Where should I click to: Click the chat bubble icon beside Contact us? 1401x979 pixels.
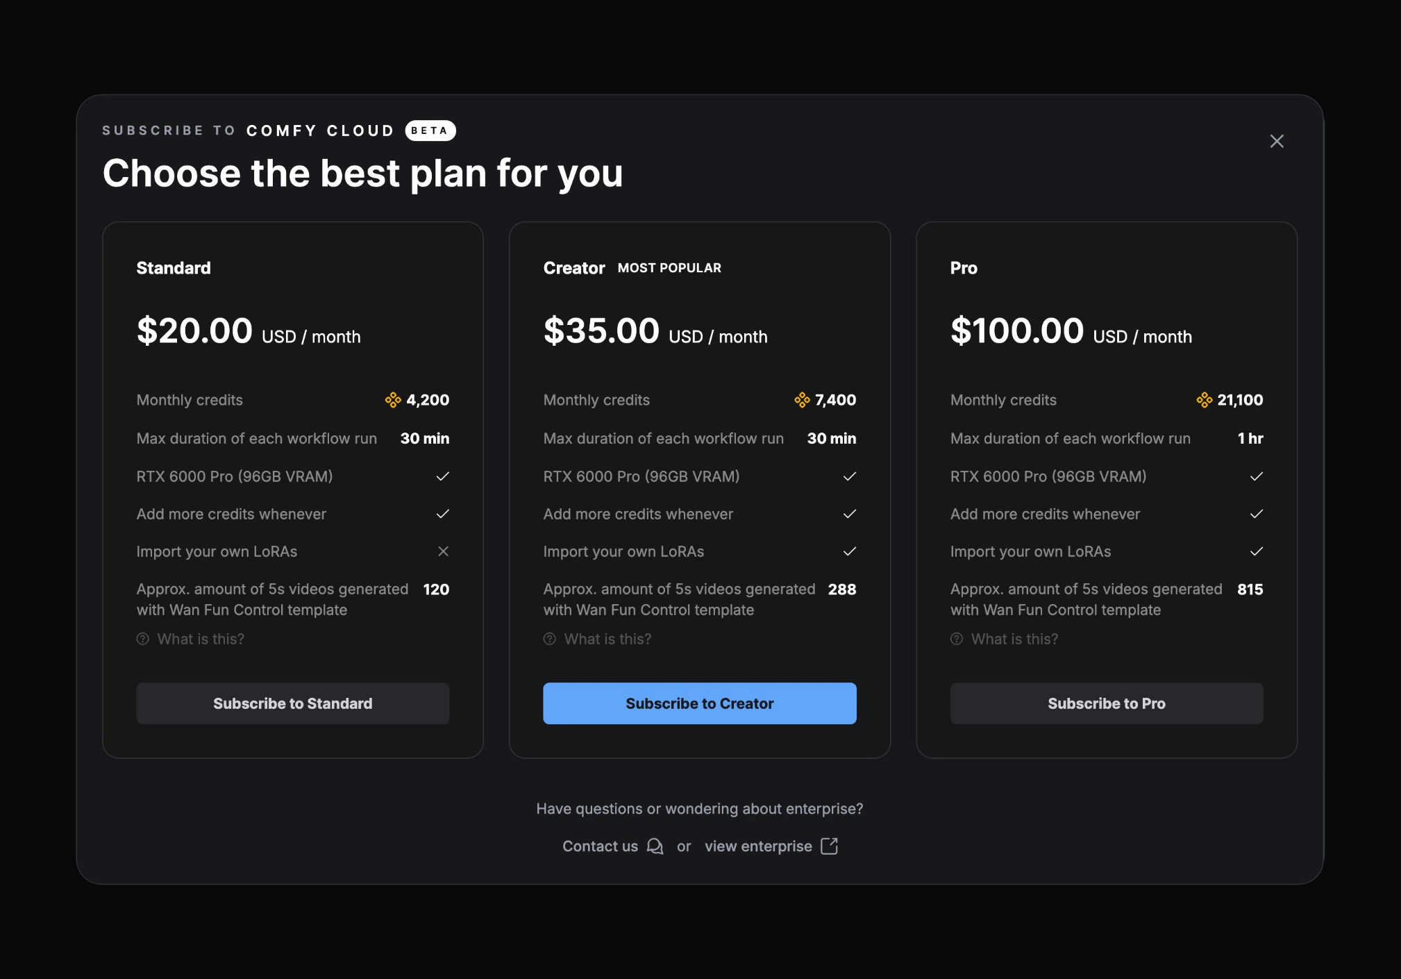(x=655, y=846)
